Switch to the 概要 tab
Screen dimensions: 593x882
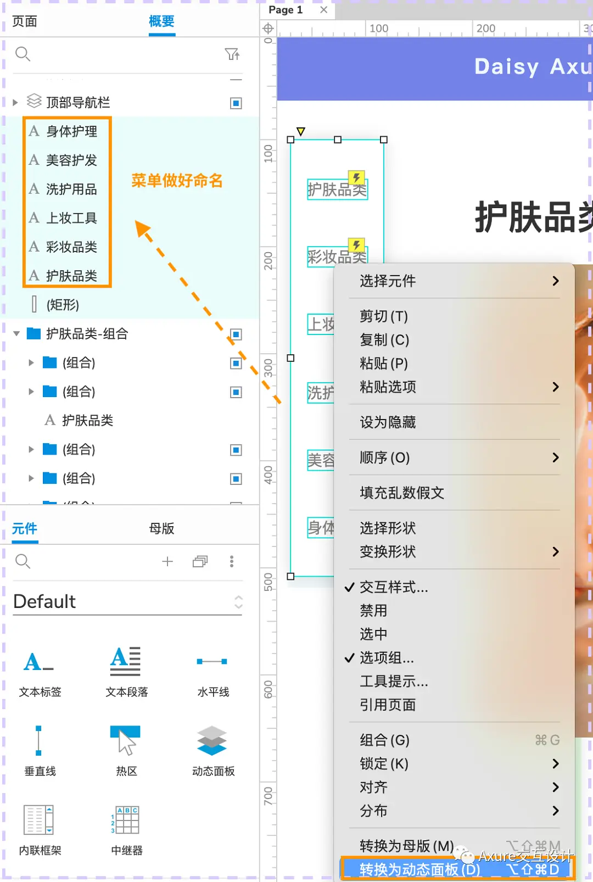(x=162, y=21)
